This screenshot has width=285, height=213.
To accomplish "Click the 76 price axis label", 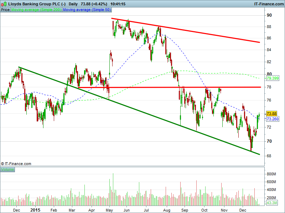I will pos(269,100).
